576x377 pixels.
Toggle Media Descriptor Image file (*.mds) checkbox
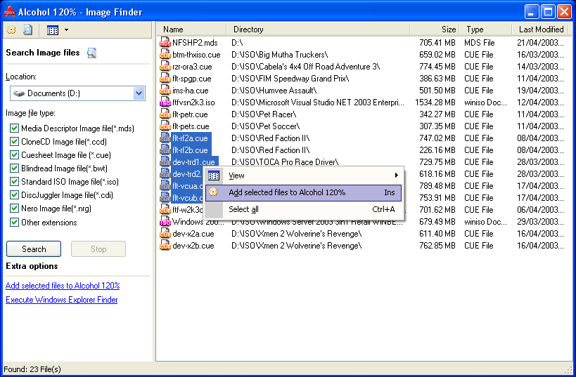click(14, 128)
